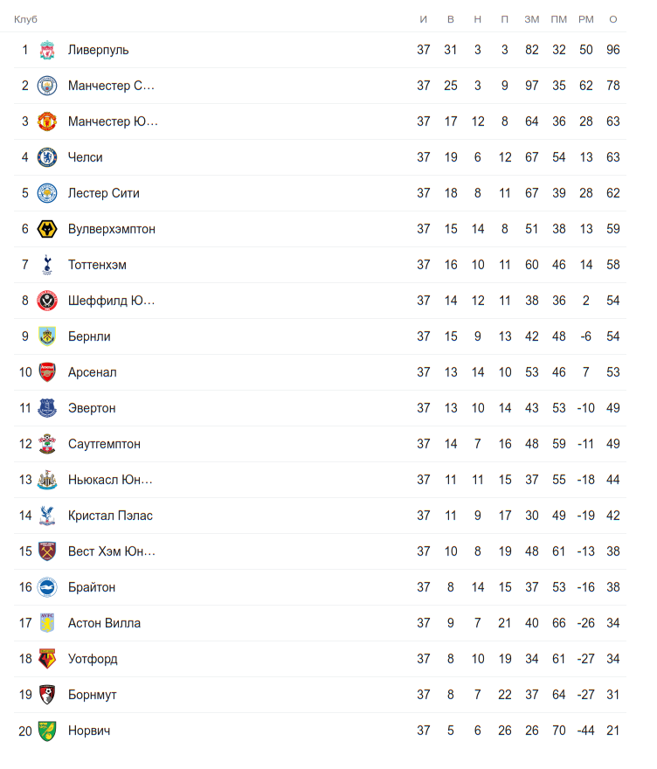
Task: Click the Tottenham club crest icon
Action: click(47, 265)
